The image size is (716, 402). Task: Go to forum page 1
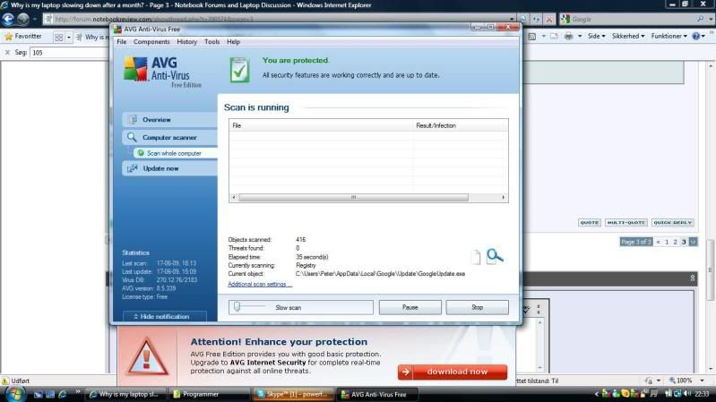click(667, 242)
